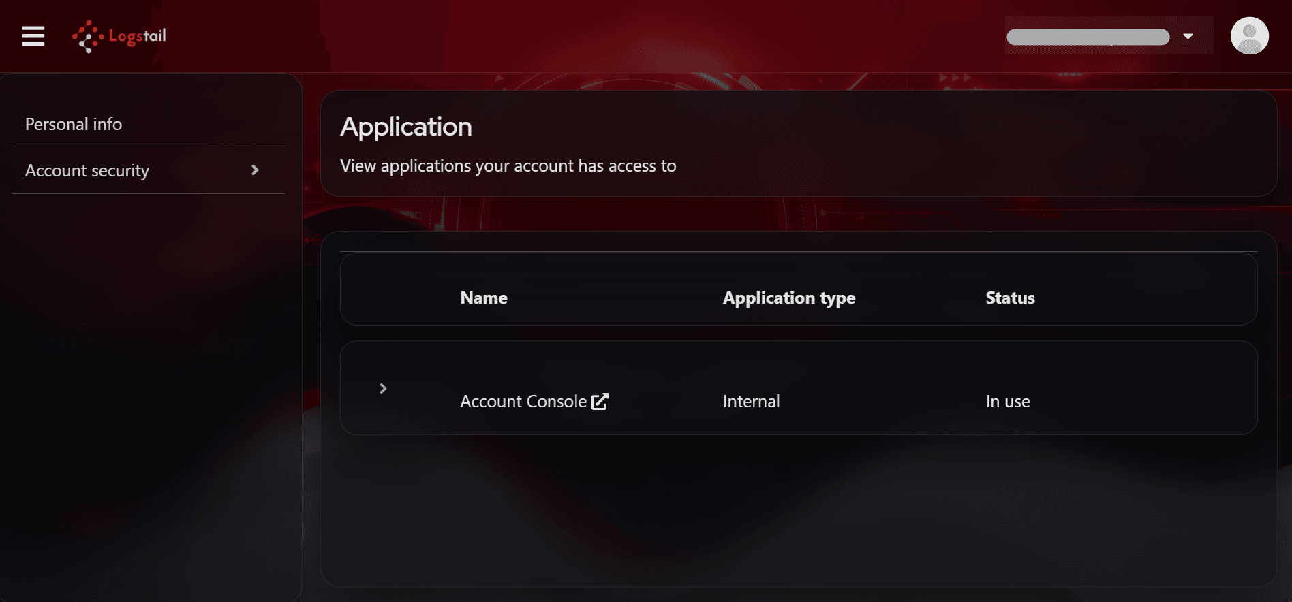Click the Application type column header
The width and height of the screenshot is (1292, 602).
tap(789, 298)
